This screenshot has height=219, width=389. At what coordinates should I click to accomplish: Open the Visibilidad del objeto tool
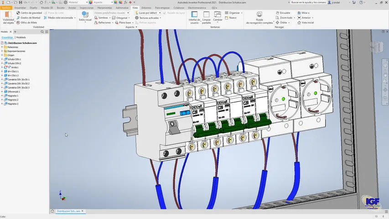8,17
